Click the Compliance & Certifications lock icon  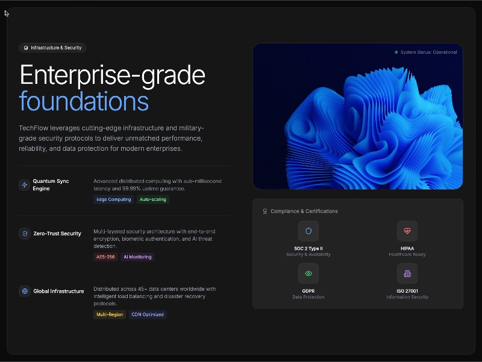click(264, 211)
